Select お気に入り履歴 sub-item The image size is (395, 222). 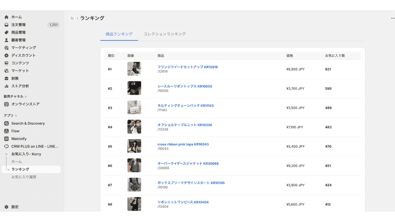coord(24,177)
